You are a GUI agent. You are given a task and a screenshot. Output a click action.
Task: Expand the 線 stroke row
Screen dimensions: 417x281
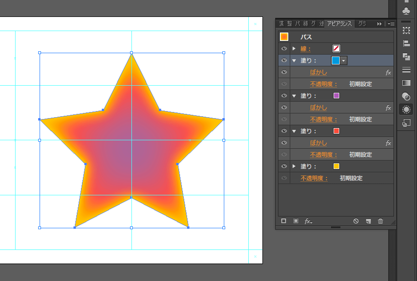tap(294, 48)
